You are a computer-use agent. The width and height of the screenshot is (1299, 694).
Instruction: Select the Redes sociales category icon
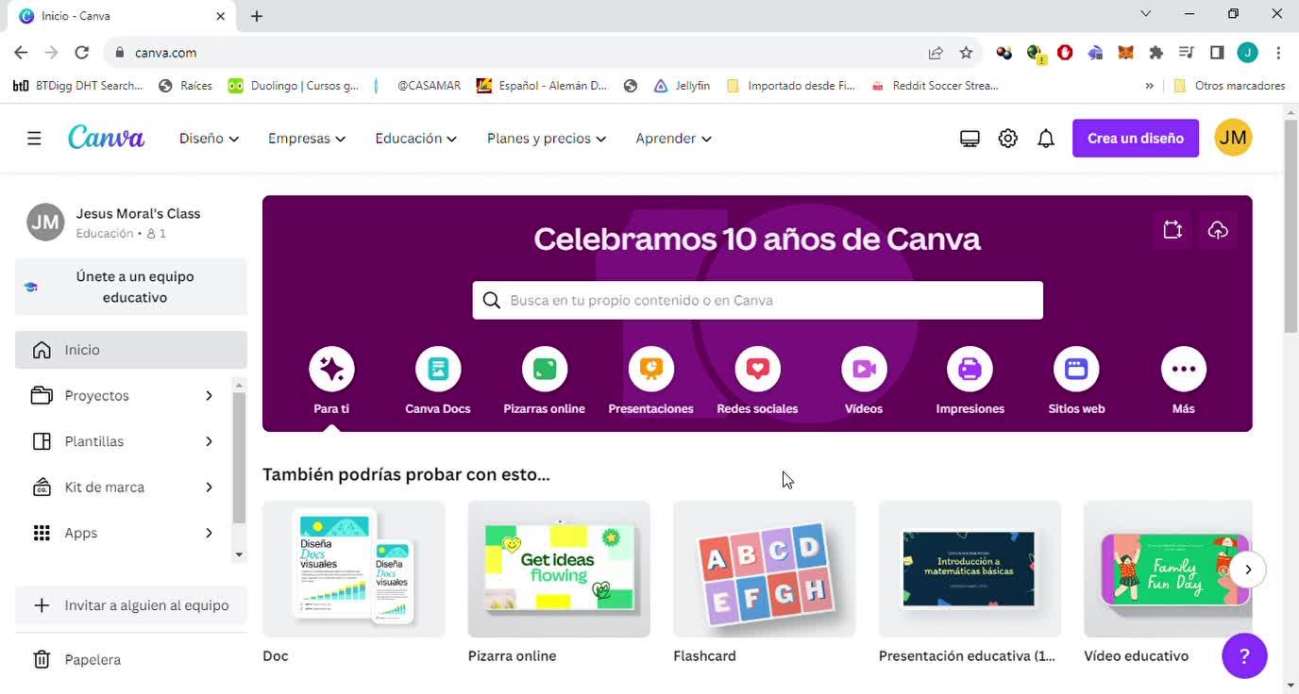click(x=757, y=369)
